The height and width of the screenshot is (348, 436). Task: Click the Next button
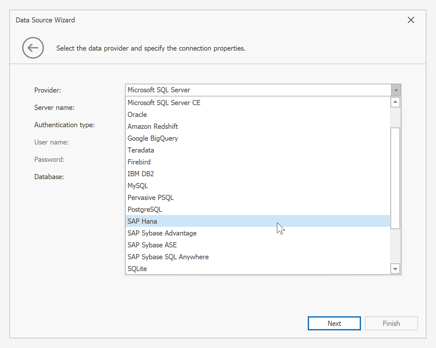[334, 323]
